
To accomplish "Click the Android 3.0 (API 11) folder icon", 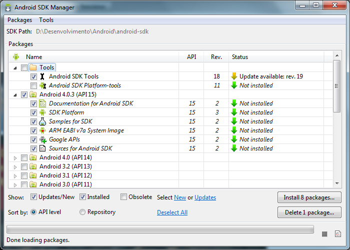I will tap(33, 184).
